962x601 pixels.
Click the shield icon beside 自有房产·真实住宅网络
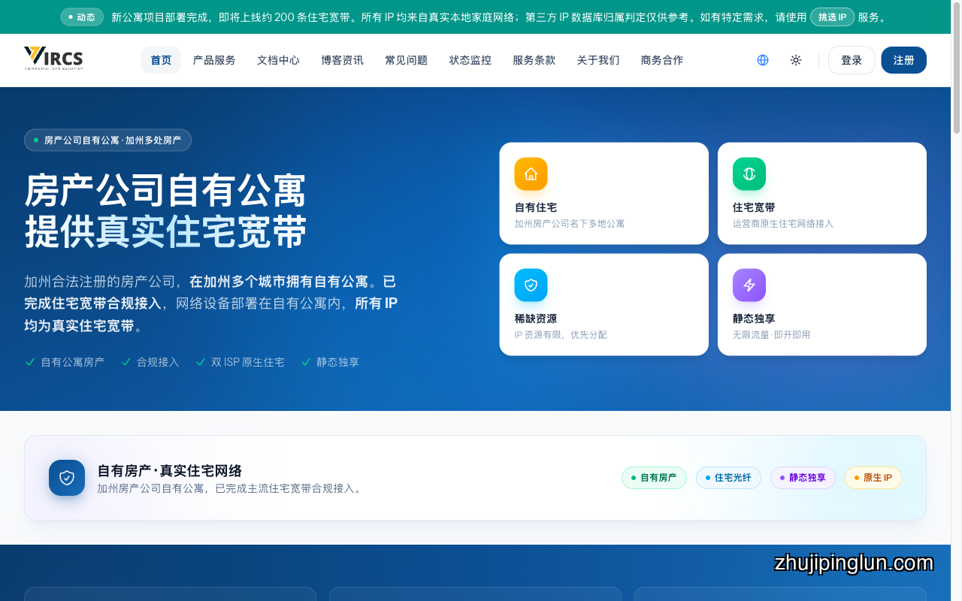click(x=67, y=478)
